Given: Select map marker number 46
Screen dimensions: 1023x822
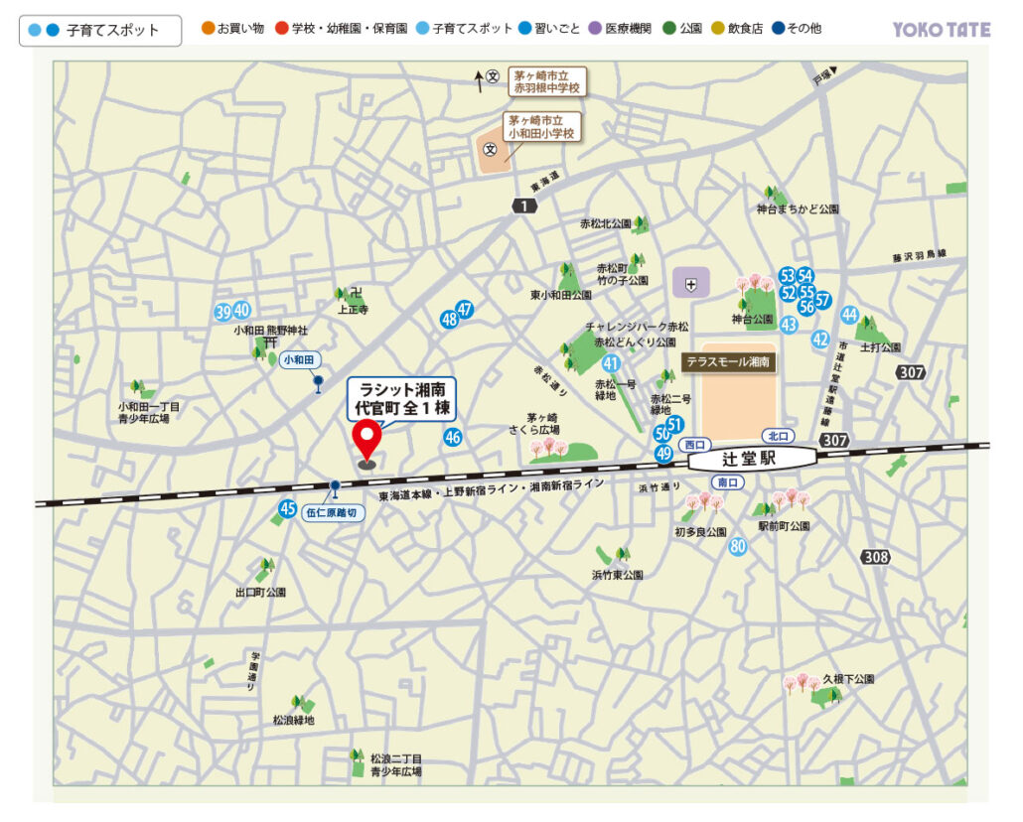Looking at the screenshot, I should (453, 437).
